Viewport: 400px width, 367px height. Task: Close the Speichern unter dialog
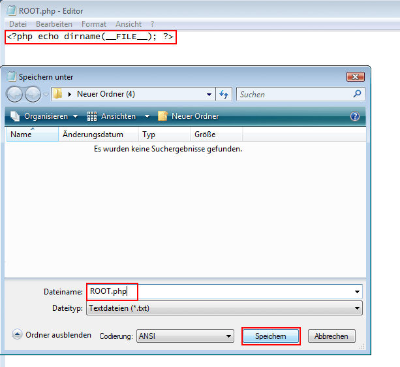(x=356, y=76)
